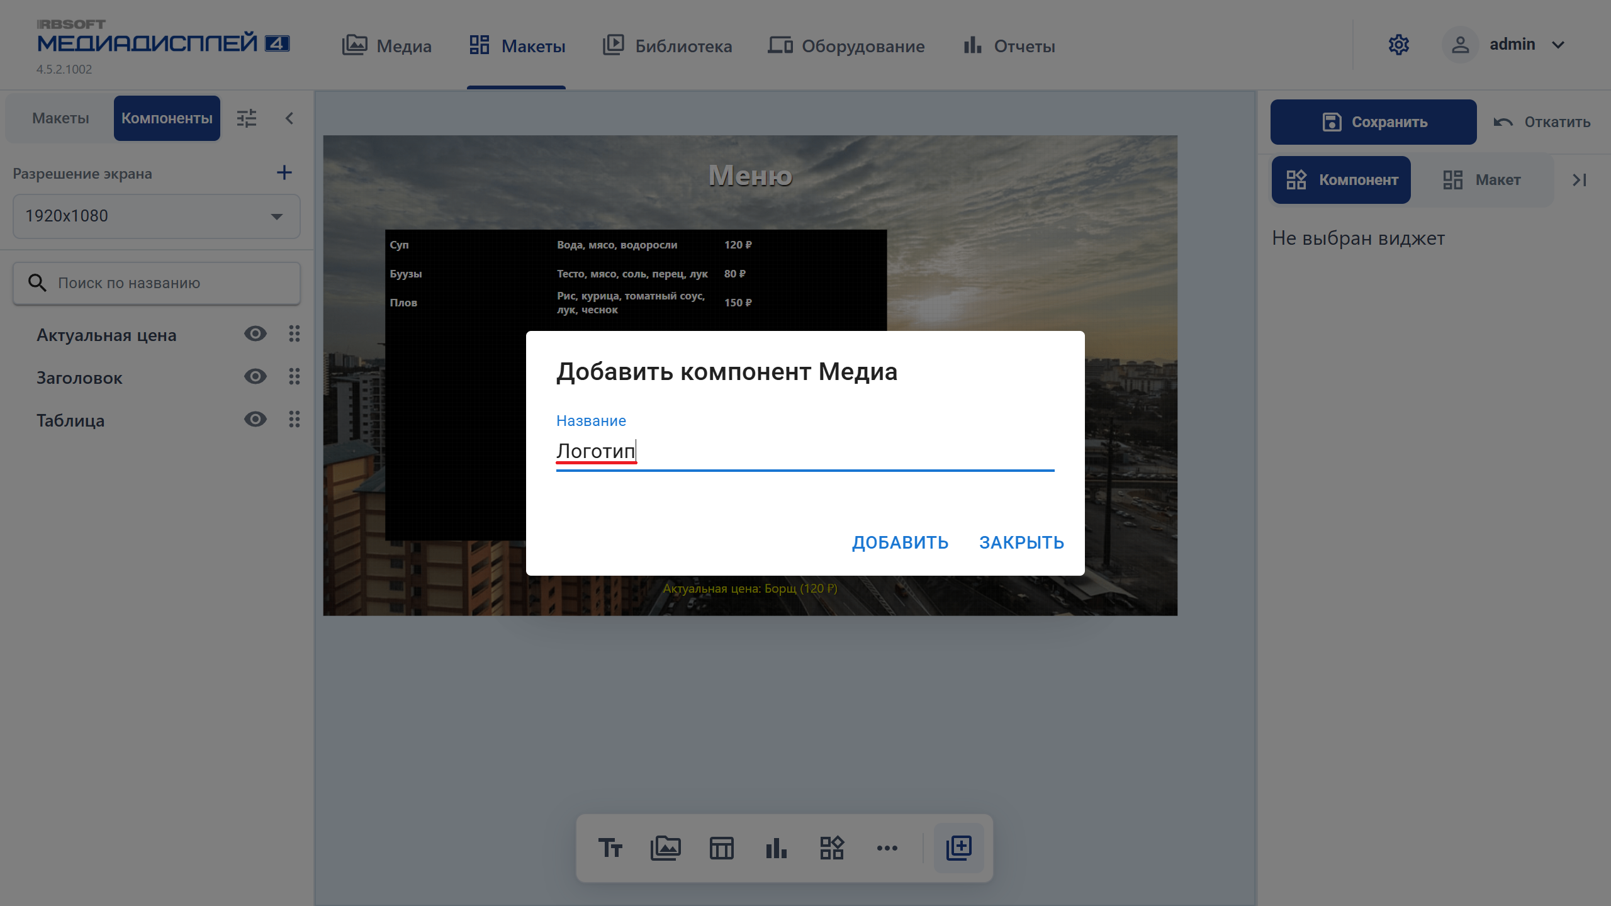Select the Заголовок component in list
This screenshot has height=906, width=1611.
(x=79, y=377)
